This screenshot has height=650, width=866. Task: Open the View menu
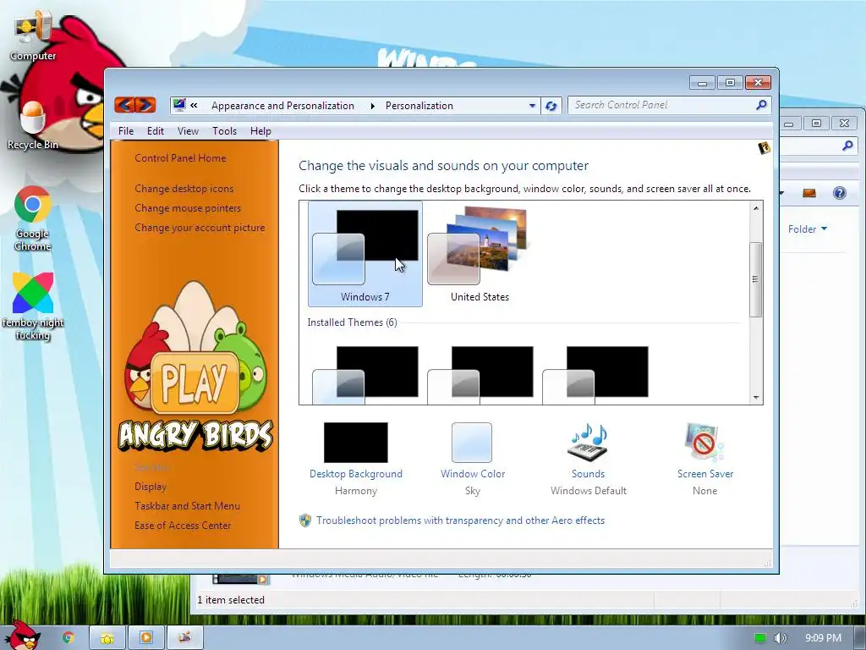tap(188, 131)
